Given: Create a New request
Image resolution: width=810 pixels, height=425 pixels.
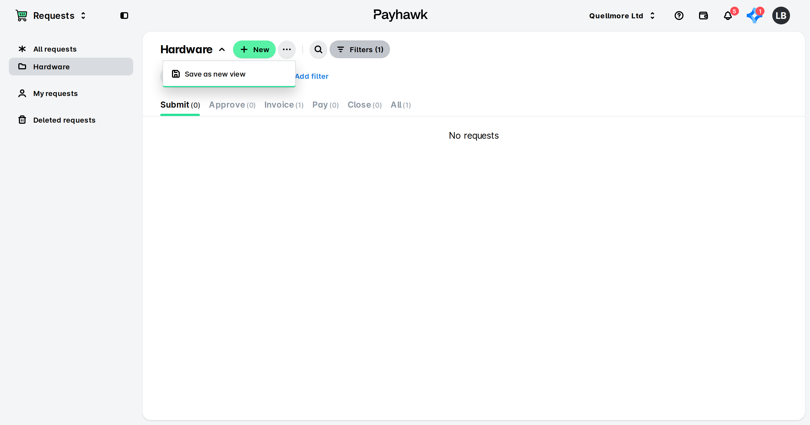Looking at the screenshot, I should coord(254,49).
